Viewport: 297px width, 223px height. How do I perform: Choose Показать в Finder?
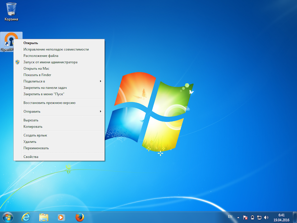(59, 75)
